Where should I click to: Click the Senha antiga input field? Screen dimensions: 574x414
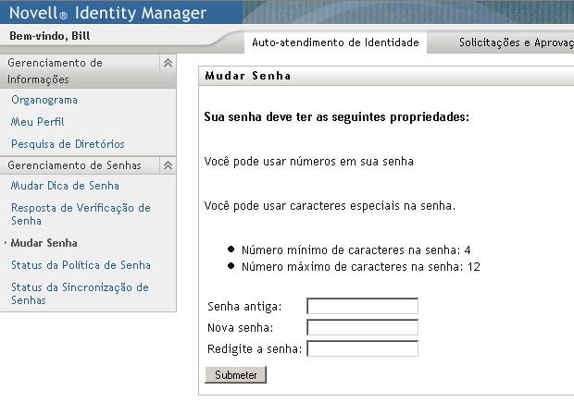click(x=362, y=306)
